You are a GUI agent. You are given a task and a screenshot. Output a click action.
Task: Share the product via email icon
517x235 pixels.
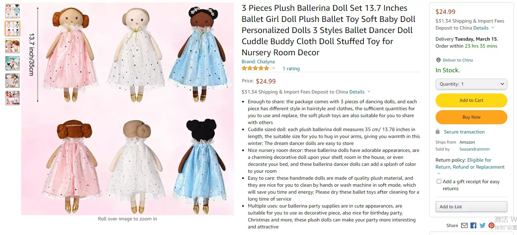point(464,225)
